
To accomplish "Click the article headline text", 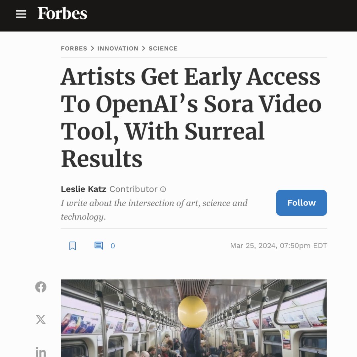I will 191,117.
